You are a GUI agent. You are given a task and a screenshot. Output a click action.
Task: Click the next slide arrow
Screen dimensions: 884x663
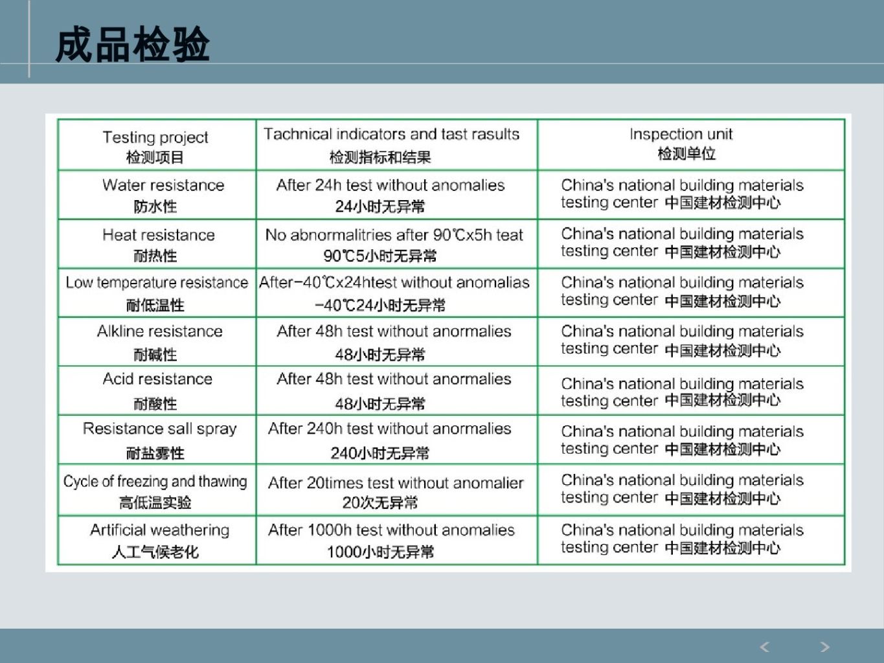(824, 646)
